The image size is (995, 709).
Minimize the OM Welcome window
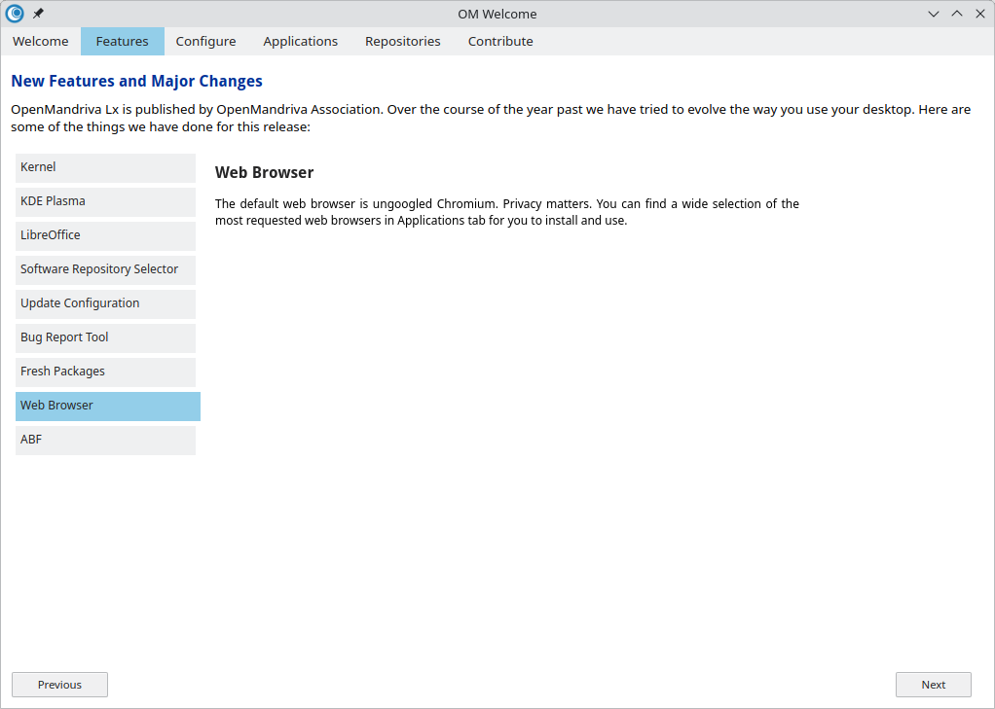pos(933,14)
